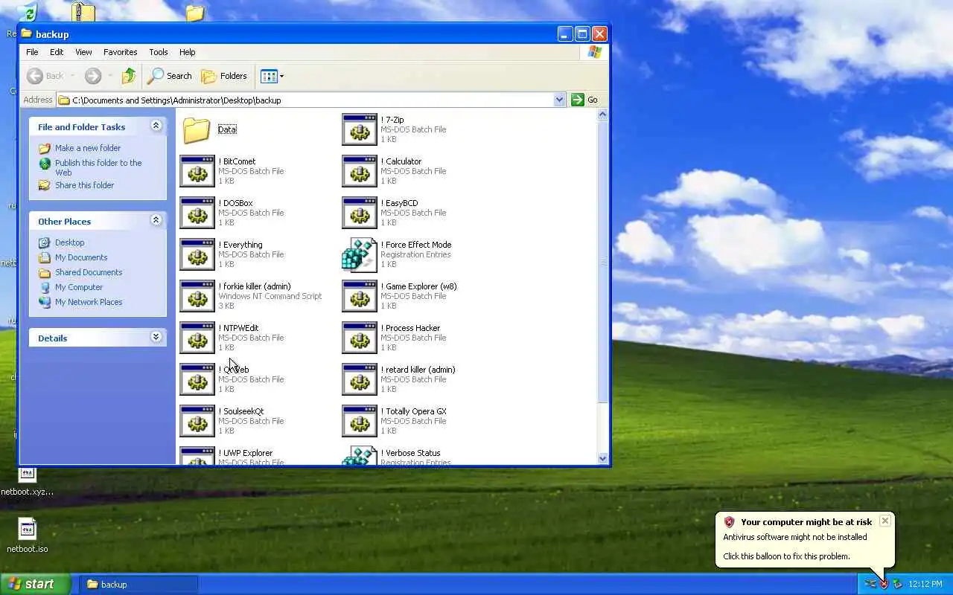Viewport: 953px width, 595px height.
Task: Collapse the File and Folder Tasks panel
Action: click(156, 126)
